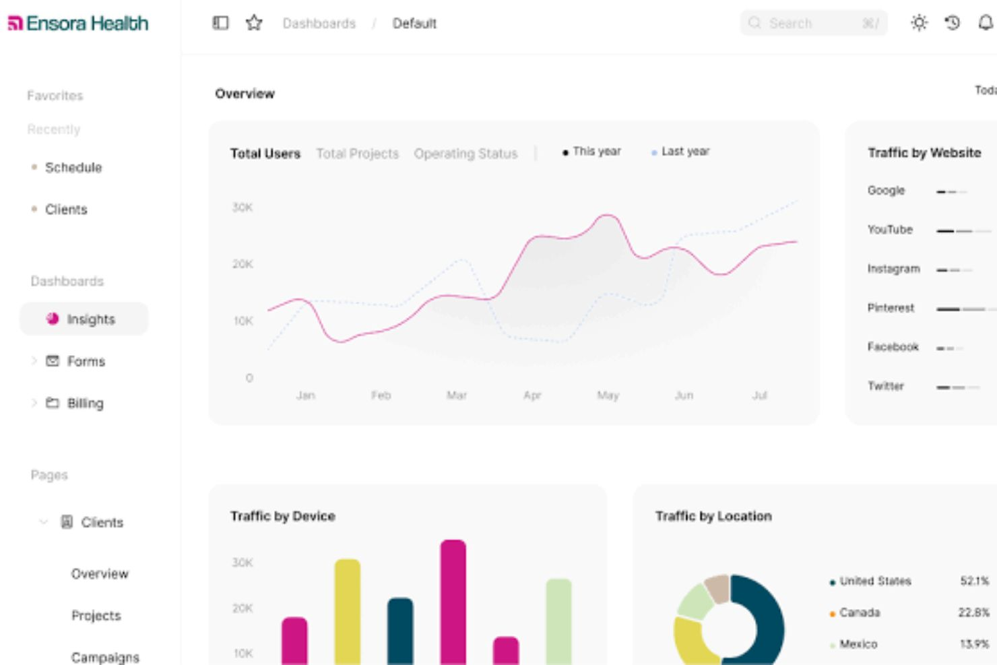The width and height of the screenshot is (997, 665).
Task: Select Insights dashboard menu item
Action: 84,319
